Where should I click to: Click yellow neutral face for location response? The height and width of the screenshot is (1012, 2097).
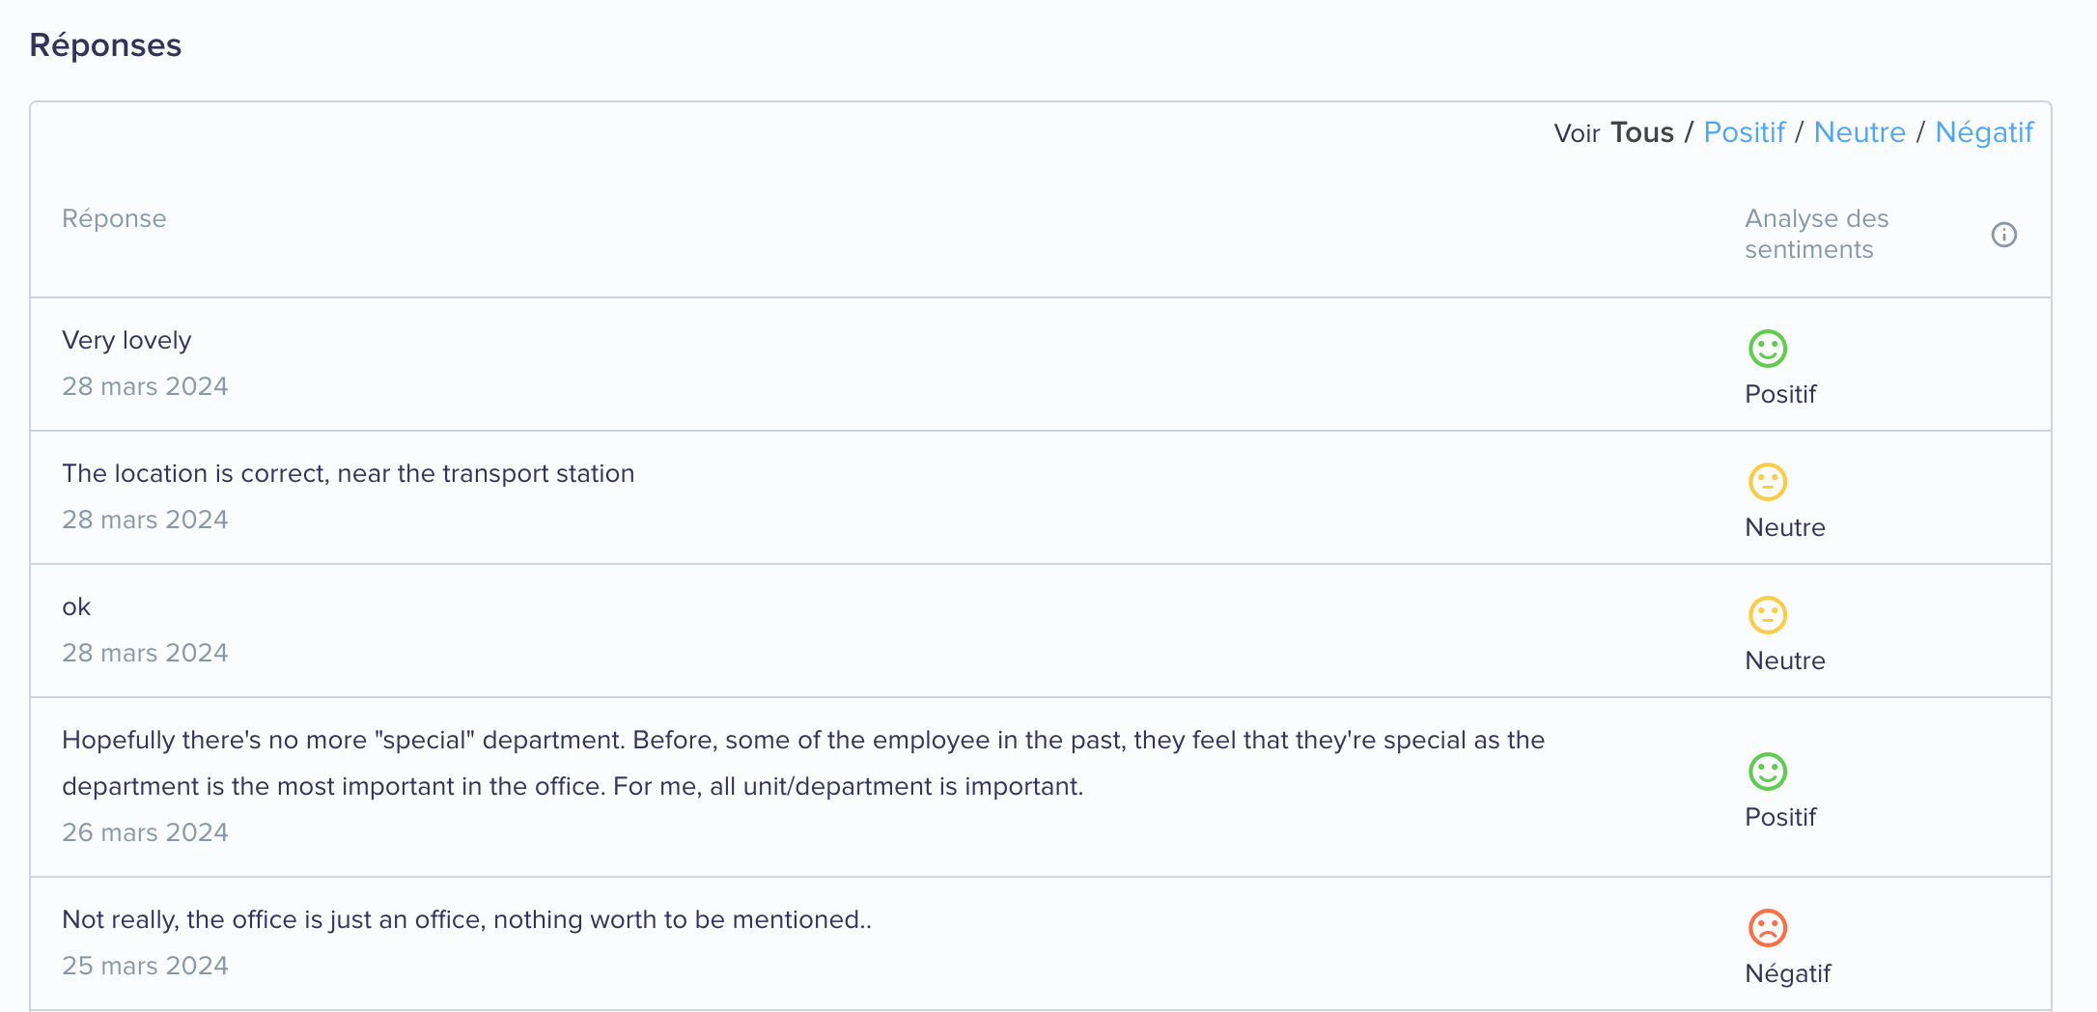[x=1768, y=482]
